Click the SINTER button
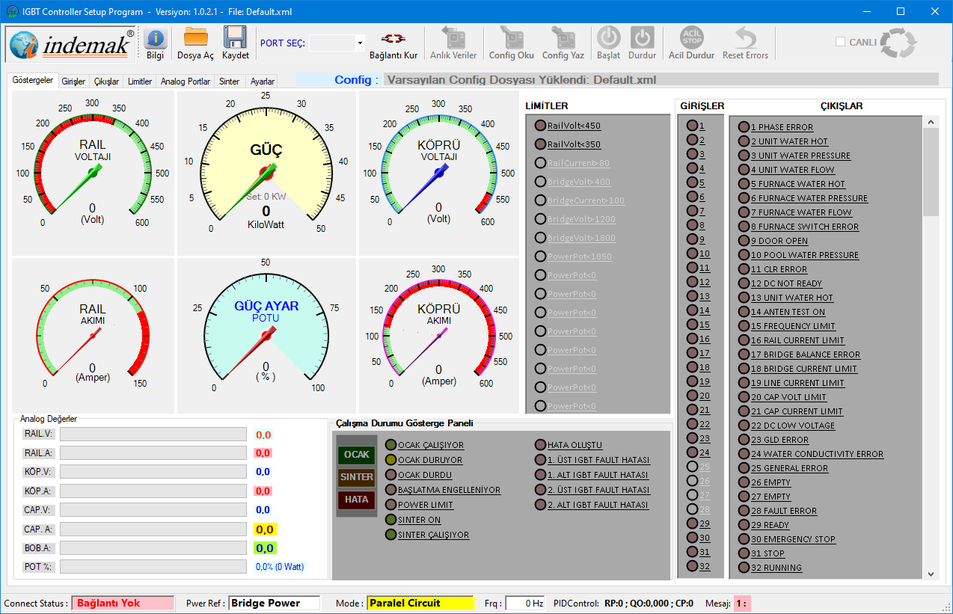This screenshot has height=614, width=953. pos(357,477)
